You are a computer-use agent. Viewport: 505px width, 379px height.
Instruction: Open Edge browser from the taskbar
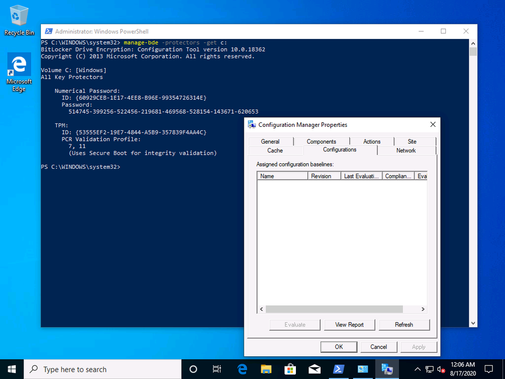pos(242,369)
